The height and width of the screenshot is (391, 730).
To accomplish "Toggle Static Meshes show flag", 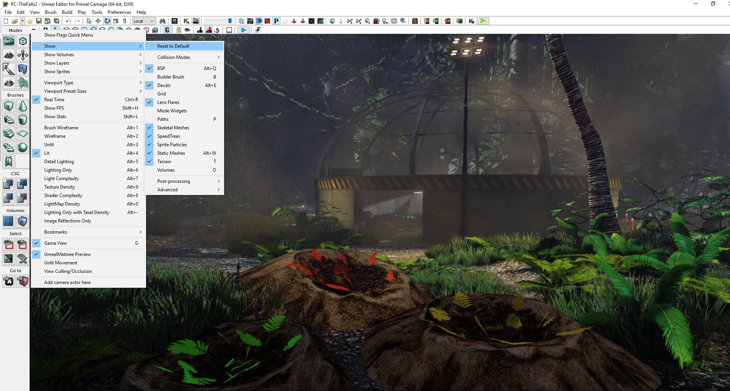I will (x=184, y=153).
